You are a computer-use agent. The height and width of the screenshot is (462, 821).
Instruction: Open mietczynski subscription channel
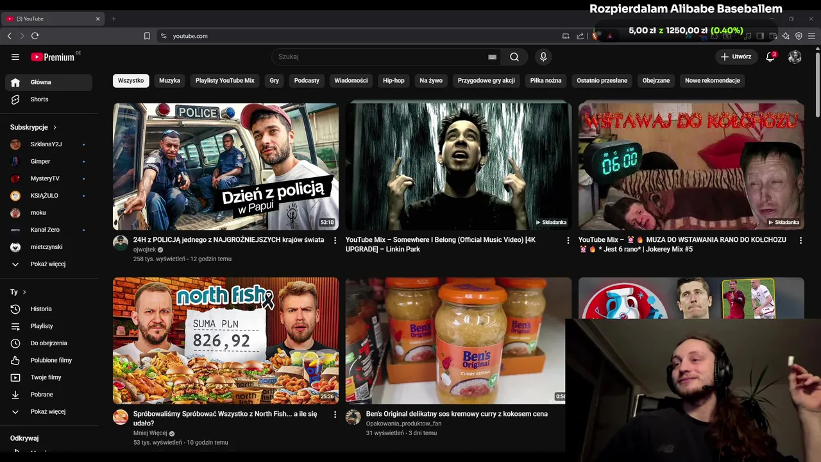point(49,247)
